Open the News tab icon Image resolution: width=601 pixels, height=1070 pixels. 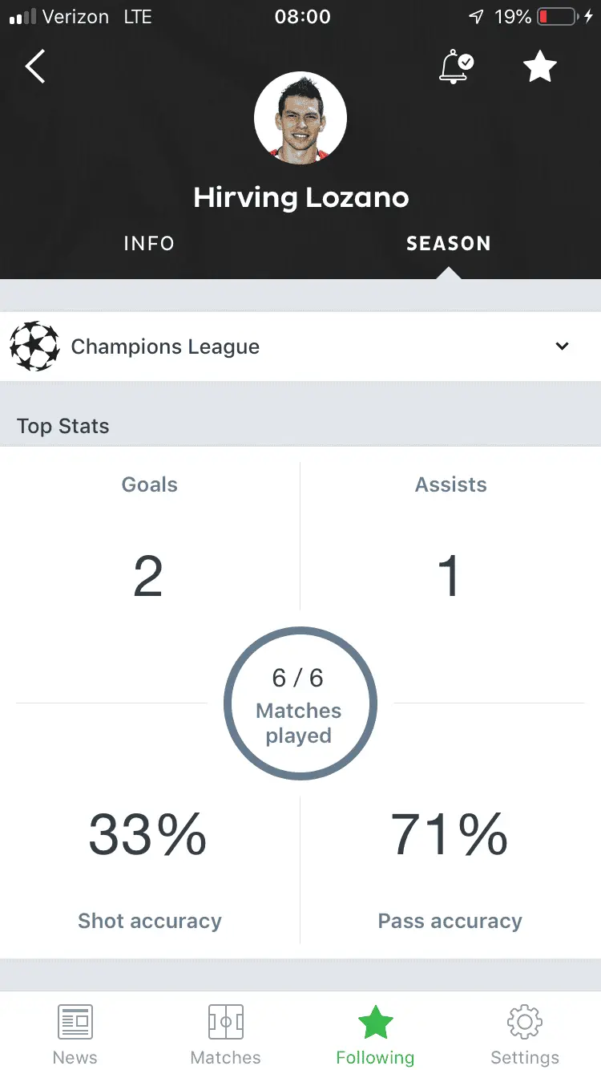(x=75, y=1022)
